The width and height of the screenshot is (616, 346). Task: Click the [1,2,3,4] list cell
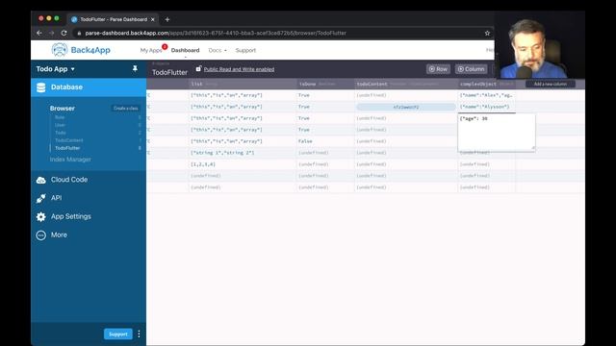coord(243,164)
